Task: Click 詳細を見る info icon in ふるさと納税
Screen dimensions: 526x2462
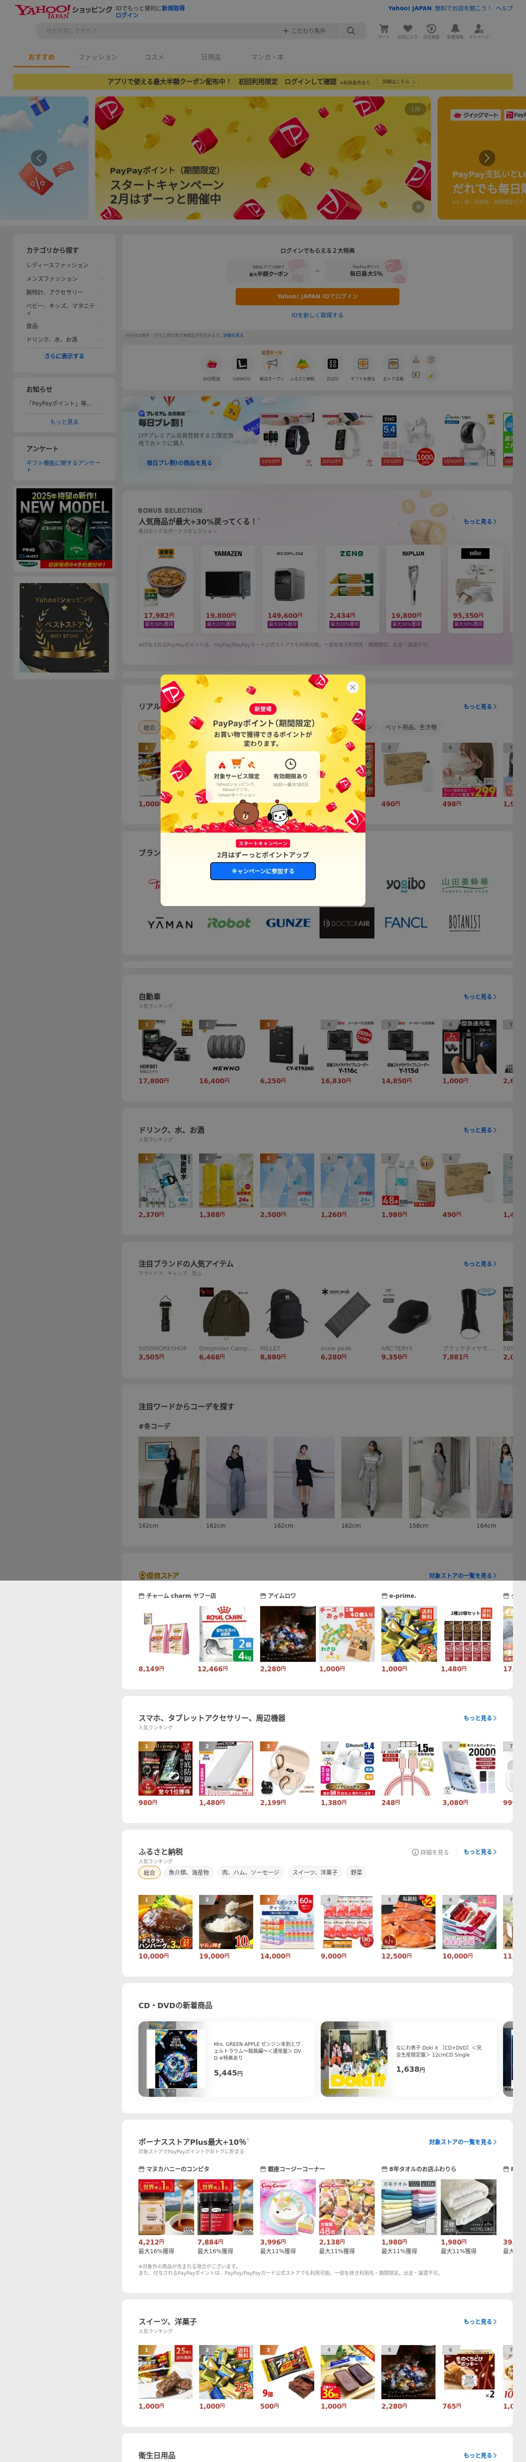Action: 430,1852
